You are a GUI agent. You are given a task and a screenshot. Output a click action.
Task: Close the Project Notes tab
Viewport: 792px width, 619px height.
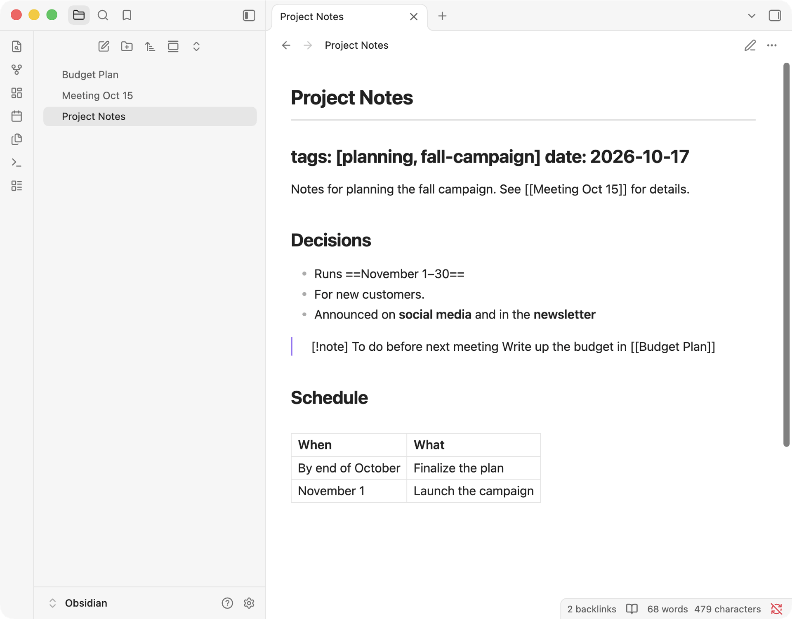click(x=413, y=17)
